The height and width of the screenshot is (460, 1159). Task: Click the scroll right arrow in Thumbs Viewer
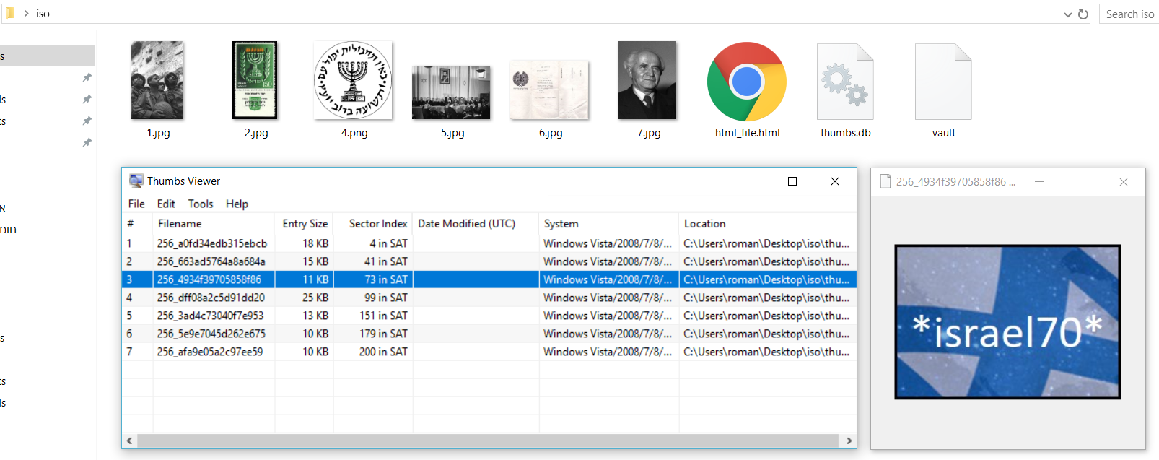click(849, 441)
